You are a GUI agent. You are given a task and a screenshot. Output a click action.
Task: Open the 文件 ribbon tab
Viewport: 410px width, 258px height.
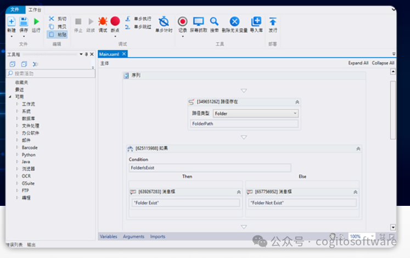(x=15, y=9)
